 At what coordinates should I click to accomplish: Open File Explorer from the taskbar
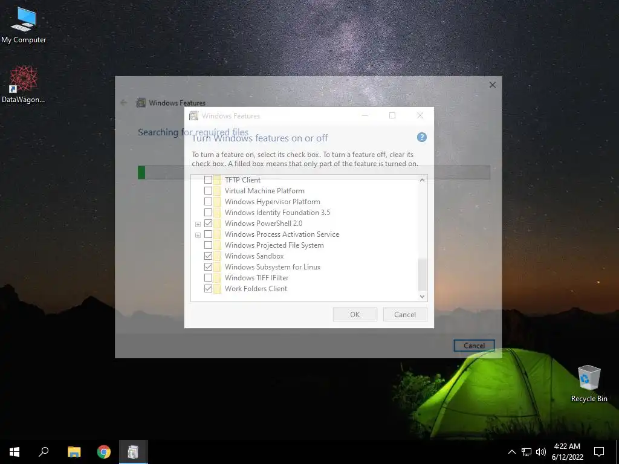(74, 452)
